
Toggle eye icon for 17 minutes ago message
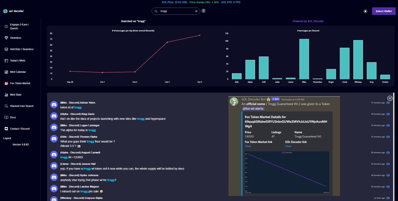388,103
